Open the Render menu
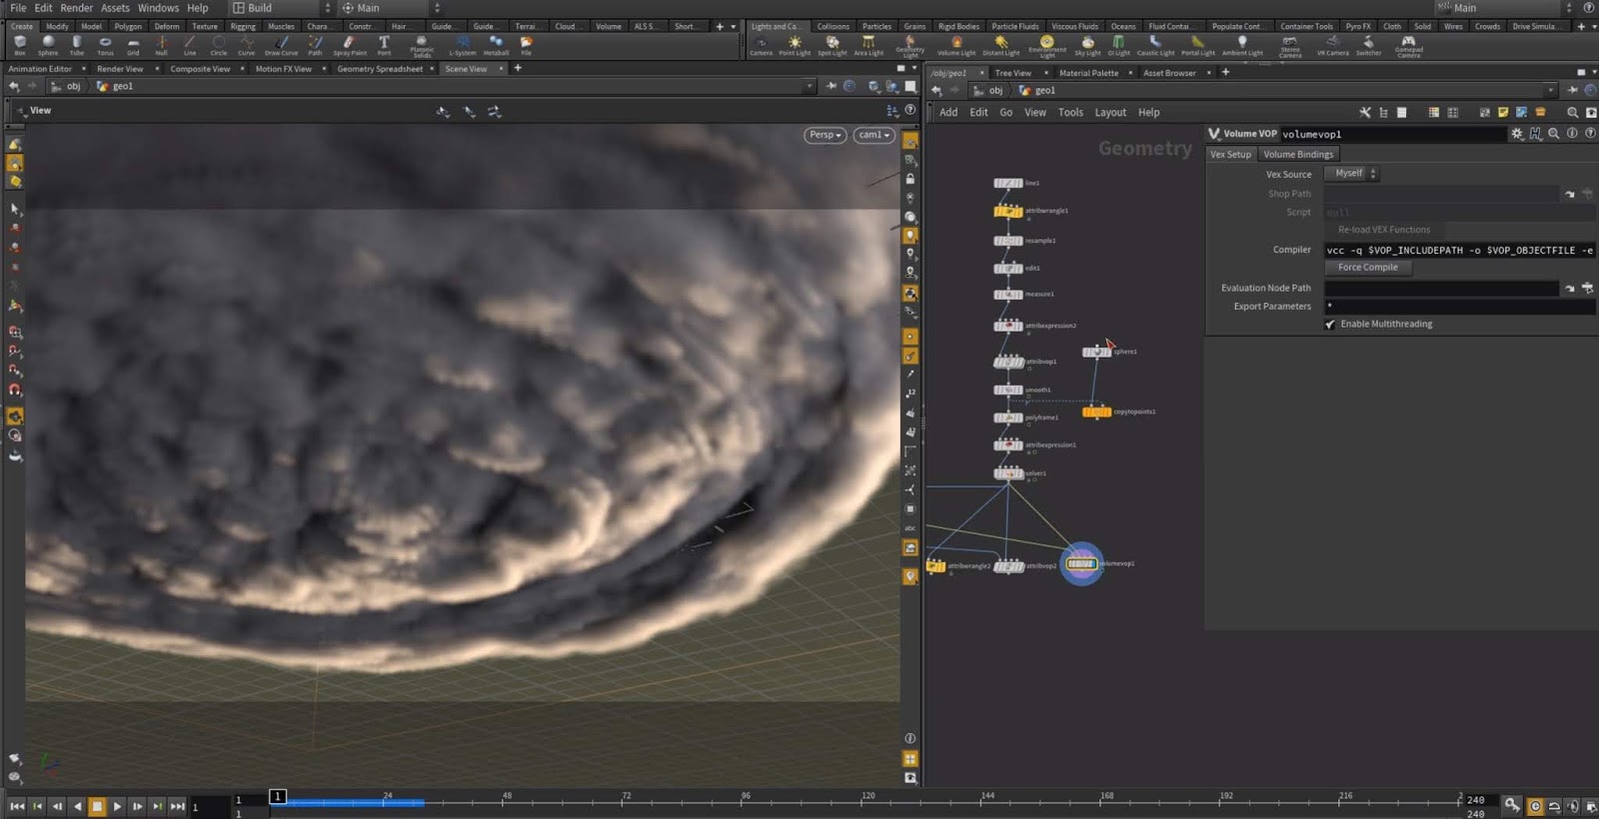Viewport: 1599px width, 819px height. coord(76,8)
